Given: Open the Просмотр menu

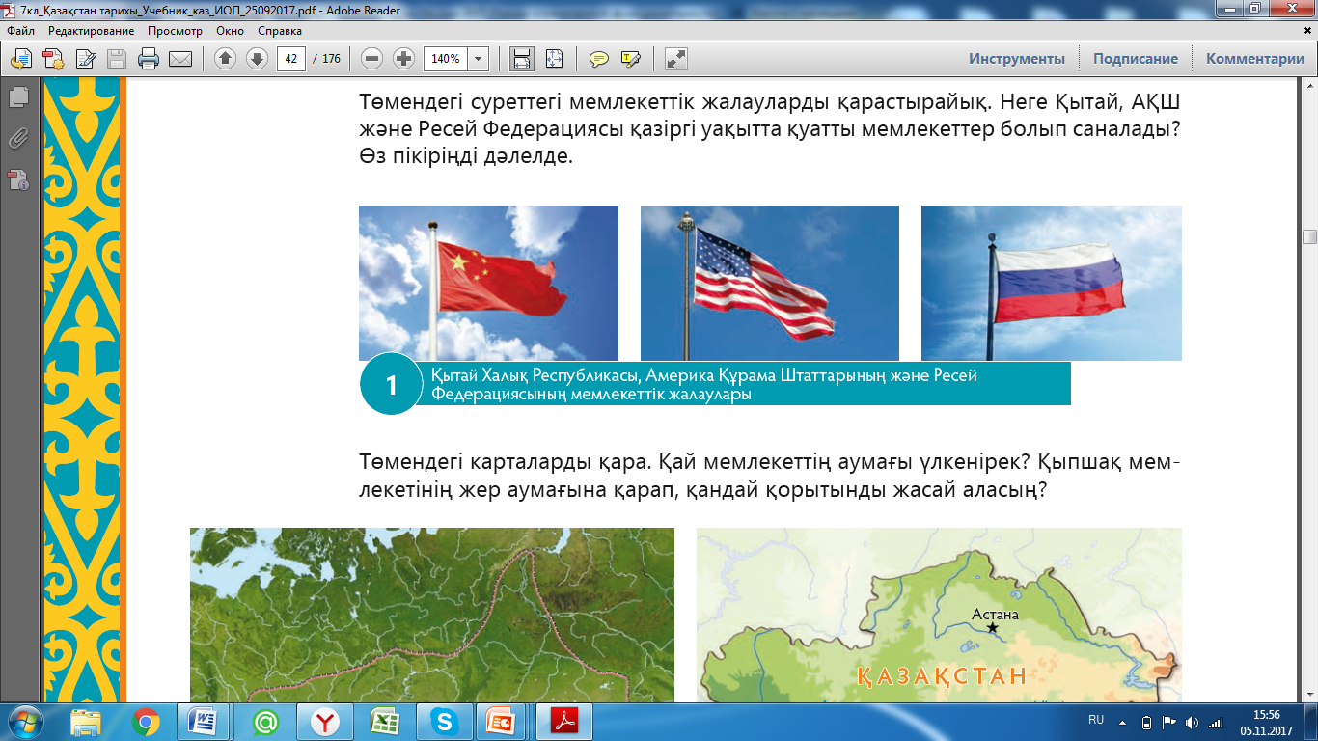Looking at the screenshot, I should 175,31.
